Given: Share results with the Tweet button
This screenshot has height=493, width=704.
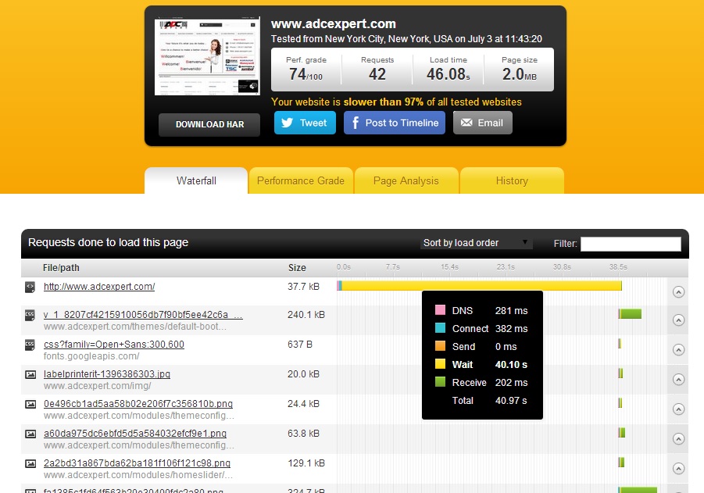Looking at the screenshot, I should pos(305,123).
